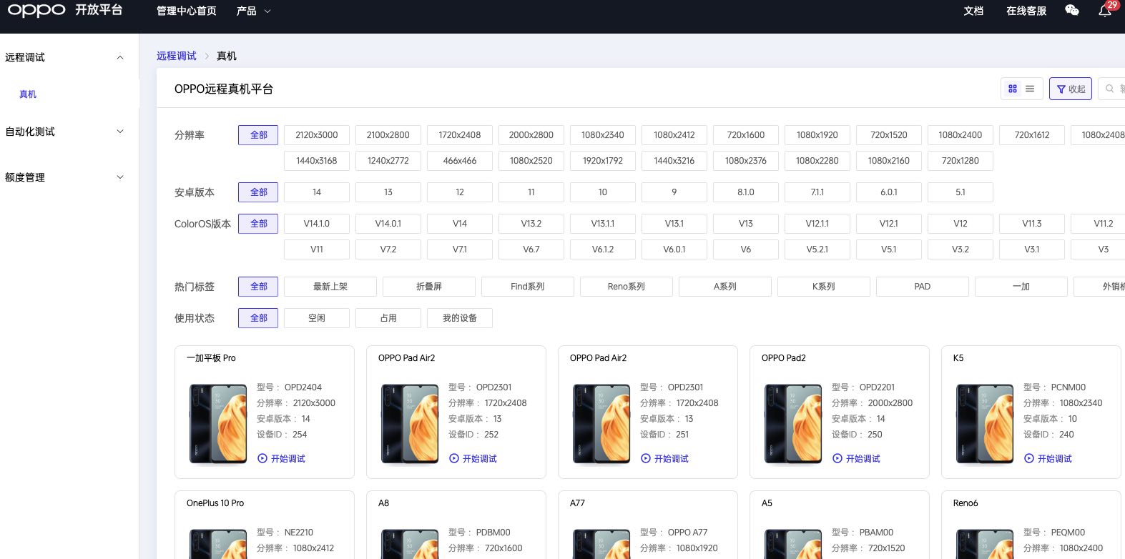This screenshot has height=559, width=1125.
Task: Select 全部 for 分辨率 filter
Action: tap(258, 135)
